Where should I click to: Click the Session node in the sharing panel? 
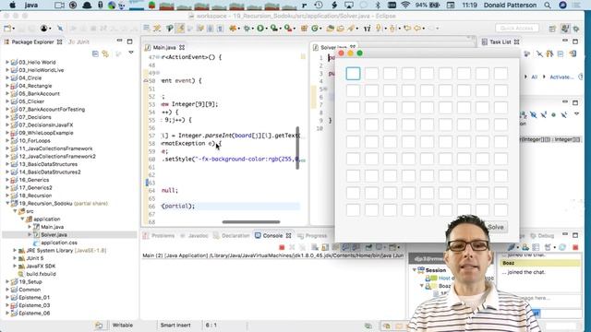[x=435, y=270]
